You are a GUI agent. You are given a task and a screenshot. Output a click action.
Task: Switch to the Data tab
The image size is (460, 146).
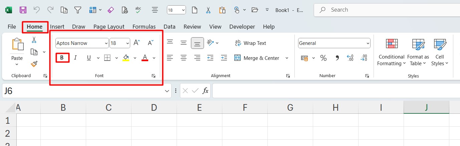tap(170, 27)
